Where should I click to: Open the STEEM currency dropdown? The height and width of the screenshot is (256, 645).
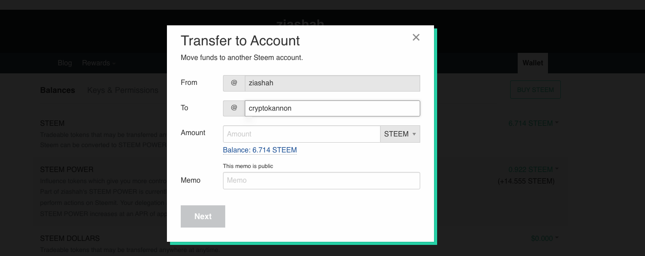pyautogui.click(x=400, y=134)
